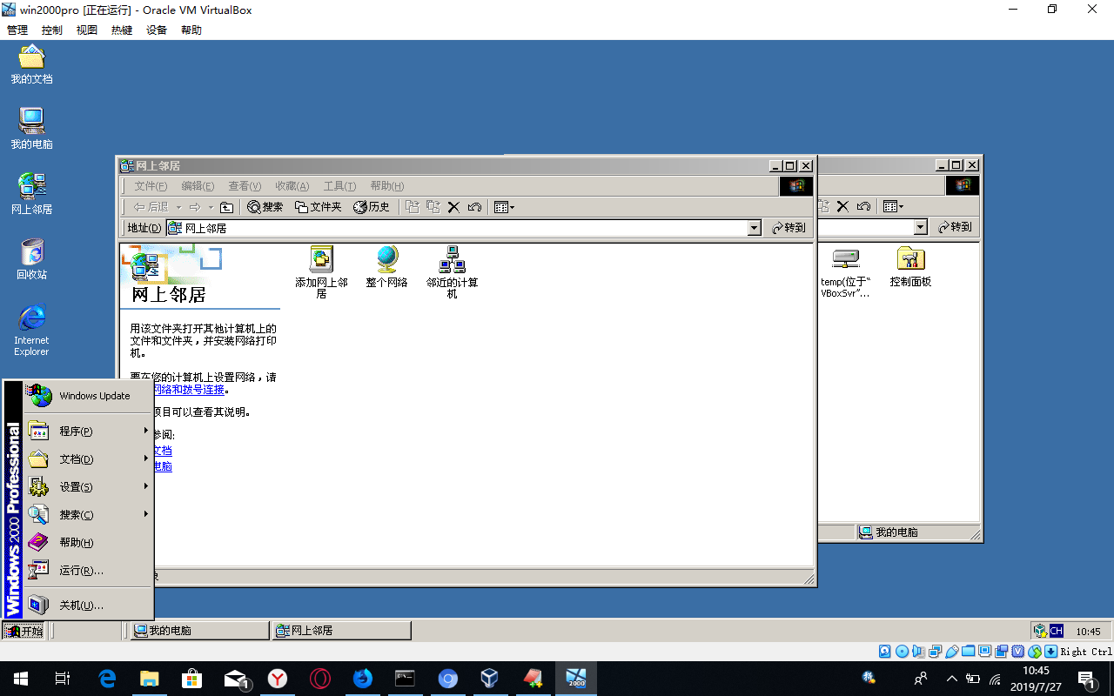Open Internet Explorer desktop icon
The width and height of the screenshot is (1114, 696).
31,330
